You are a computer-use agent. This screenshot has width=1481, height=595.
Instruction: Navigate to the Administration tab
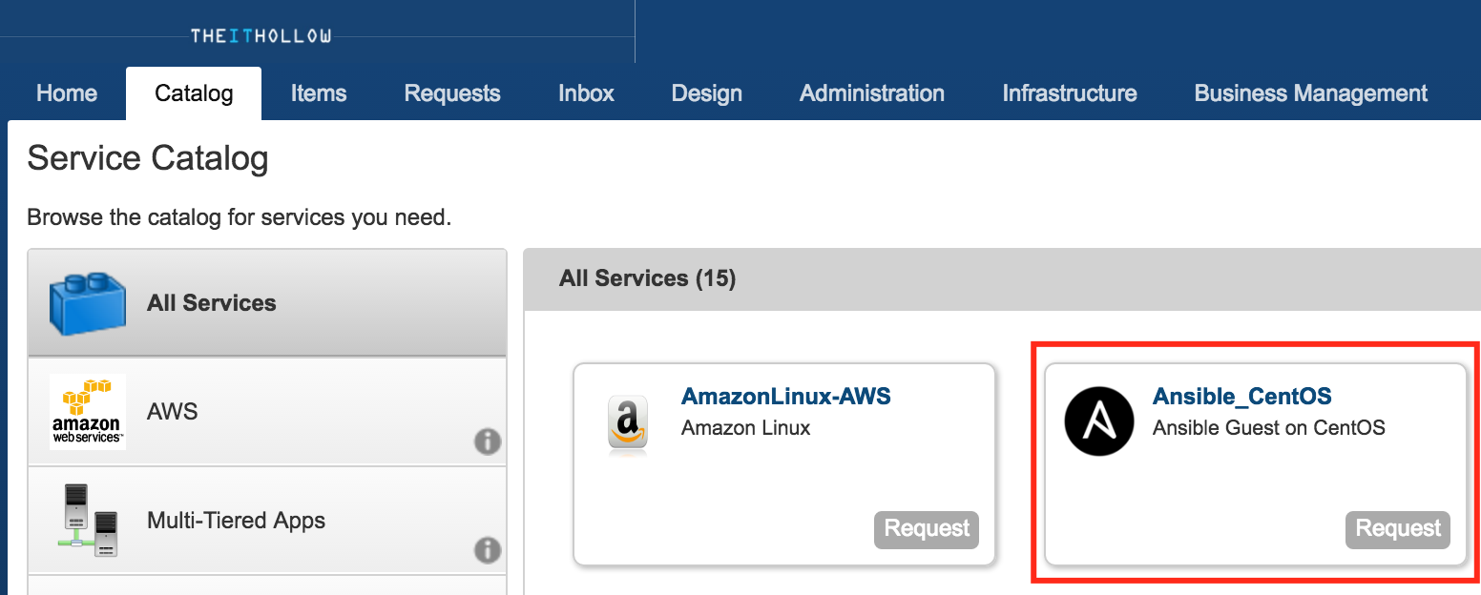pos(872,93)
